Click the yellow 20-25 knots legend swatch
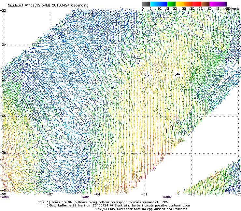The height and width of the screenshot is (211, 241). tap(180, 4)
